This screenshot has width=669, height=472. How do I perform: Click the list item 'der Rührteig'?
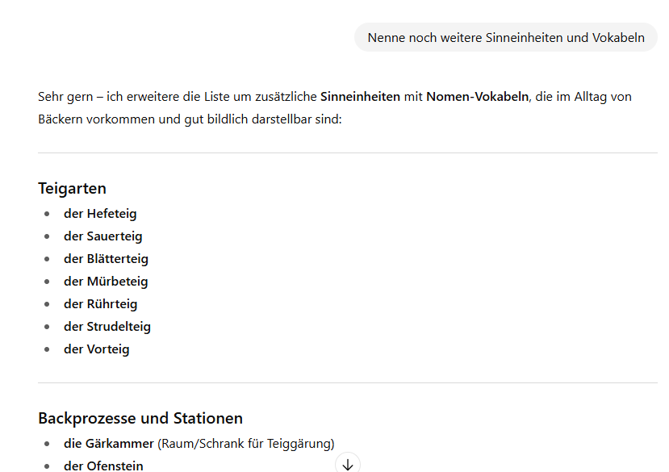(101, 304)
